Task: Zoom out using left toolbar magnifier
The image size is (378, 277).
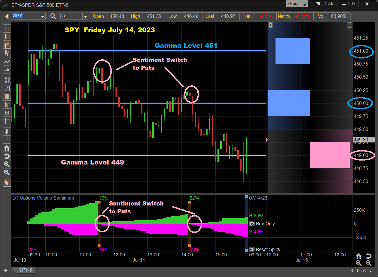Action: coord(7,172)
